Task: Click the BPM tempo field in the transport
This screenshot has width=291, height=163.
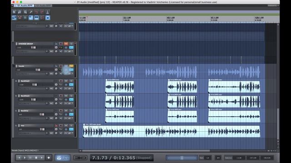Action: tap(80, 158)
